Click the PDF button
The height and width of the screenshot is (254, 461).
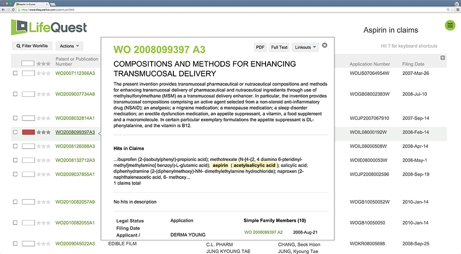click(x=260, y=47)
